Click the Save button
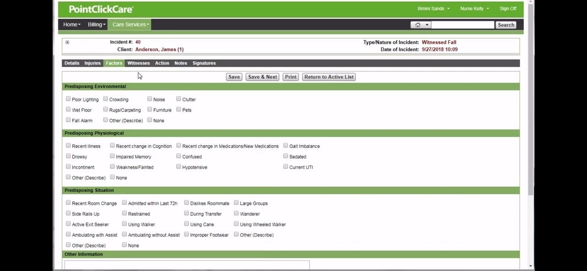The image size is (587, 271). tap(234, 77)
